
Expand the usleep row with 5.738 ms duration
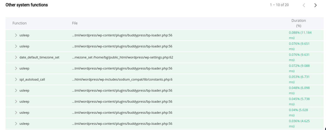[x=16, y=101]
